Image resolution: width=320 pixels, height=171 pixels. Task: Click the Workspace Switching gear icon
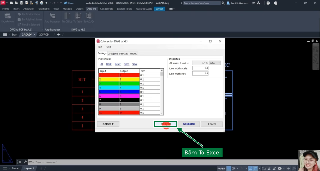280,168
